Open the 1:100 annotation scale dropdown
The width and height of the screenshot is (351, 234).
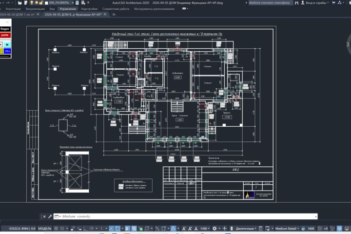coord(205,229)
